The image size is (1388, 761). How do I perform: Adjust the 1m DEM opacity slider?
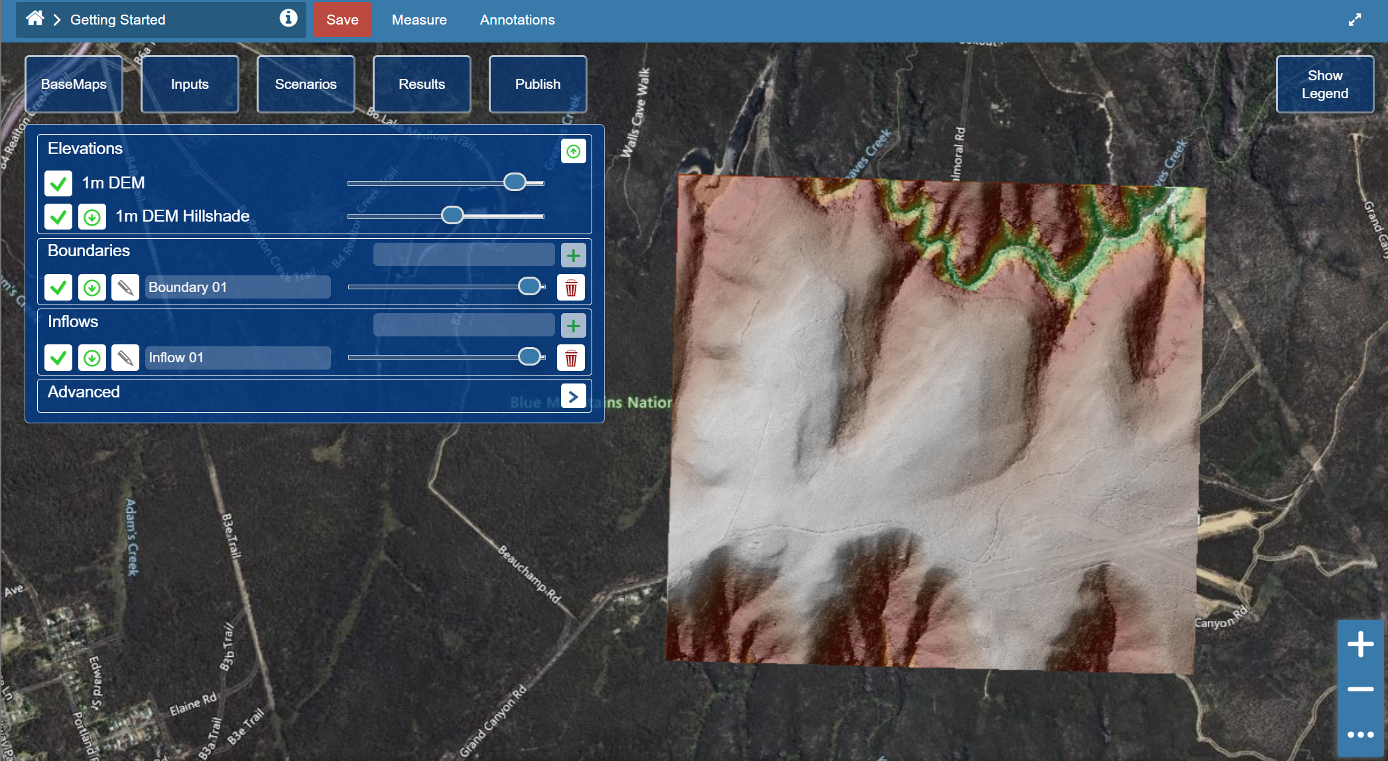tap(515, 182)
